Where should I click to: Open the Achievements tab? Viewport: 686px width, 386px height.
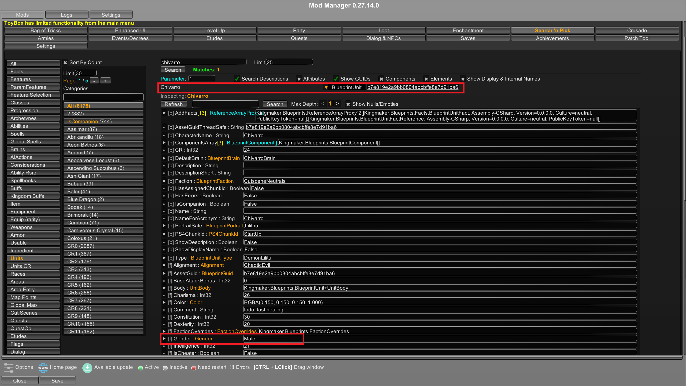[552, 38]
